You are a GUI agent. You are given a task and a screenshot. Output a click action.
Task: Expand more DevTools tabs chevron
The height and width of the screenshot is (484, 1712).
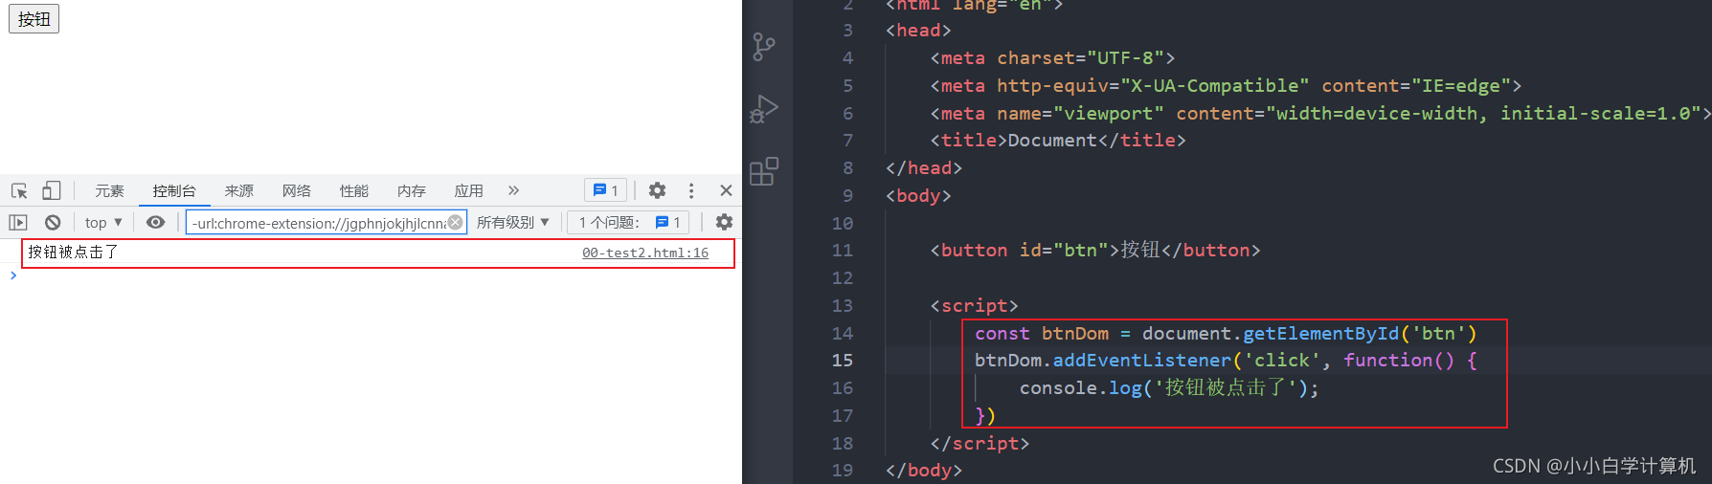pos(514,190)
